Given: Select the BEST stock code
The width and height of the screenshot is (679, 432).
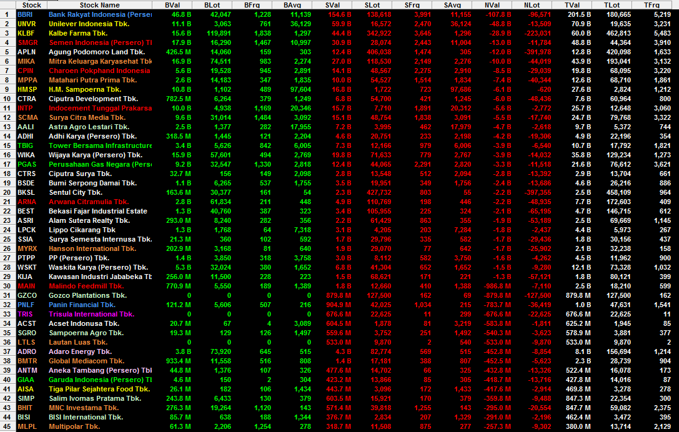Looking at the screenshot, I should 26,211.
